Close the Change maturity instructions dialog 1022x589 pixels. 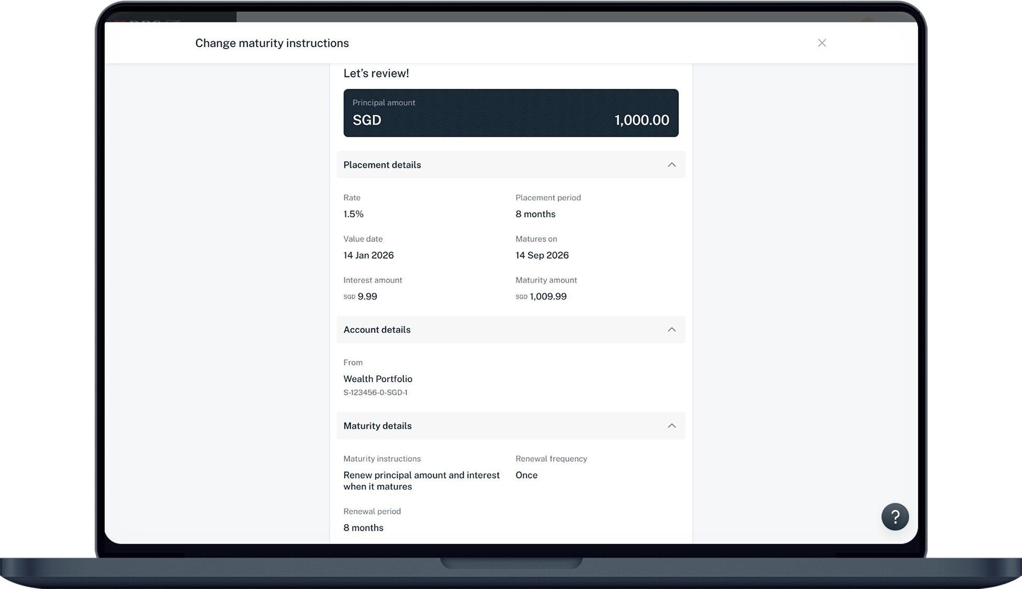pyautogui.click(x=822, y=43)
